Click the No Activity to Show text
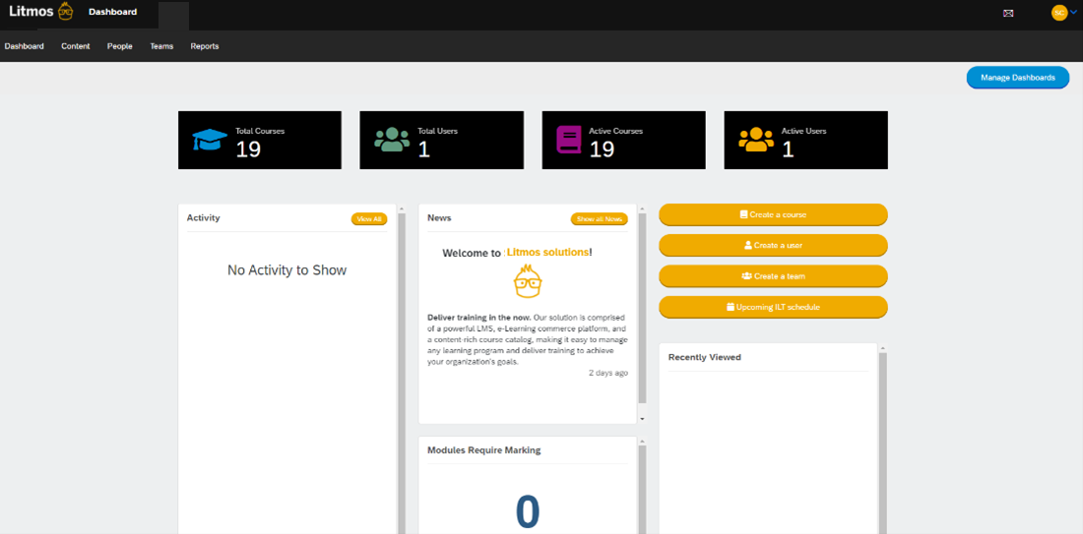This screenshot has width=1083, height=534. 287,270
